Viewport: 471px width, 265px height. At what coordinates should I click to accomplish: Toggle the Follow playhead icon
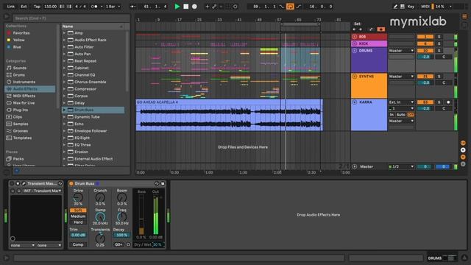[132, 7]
